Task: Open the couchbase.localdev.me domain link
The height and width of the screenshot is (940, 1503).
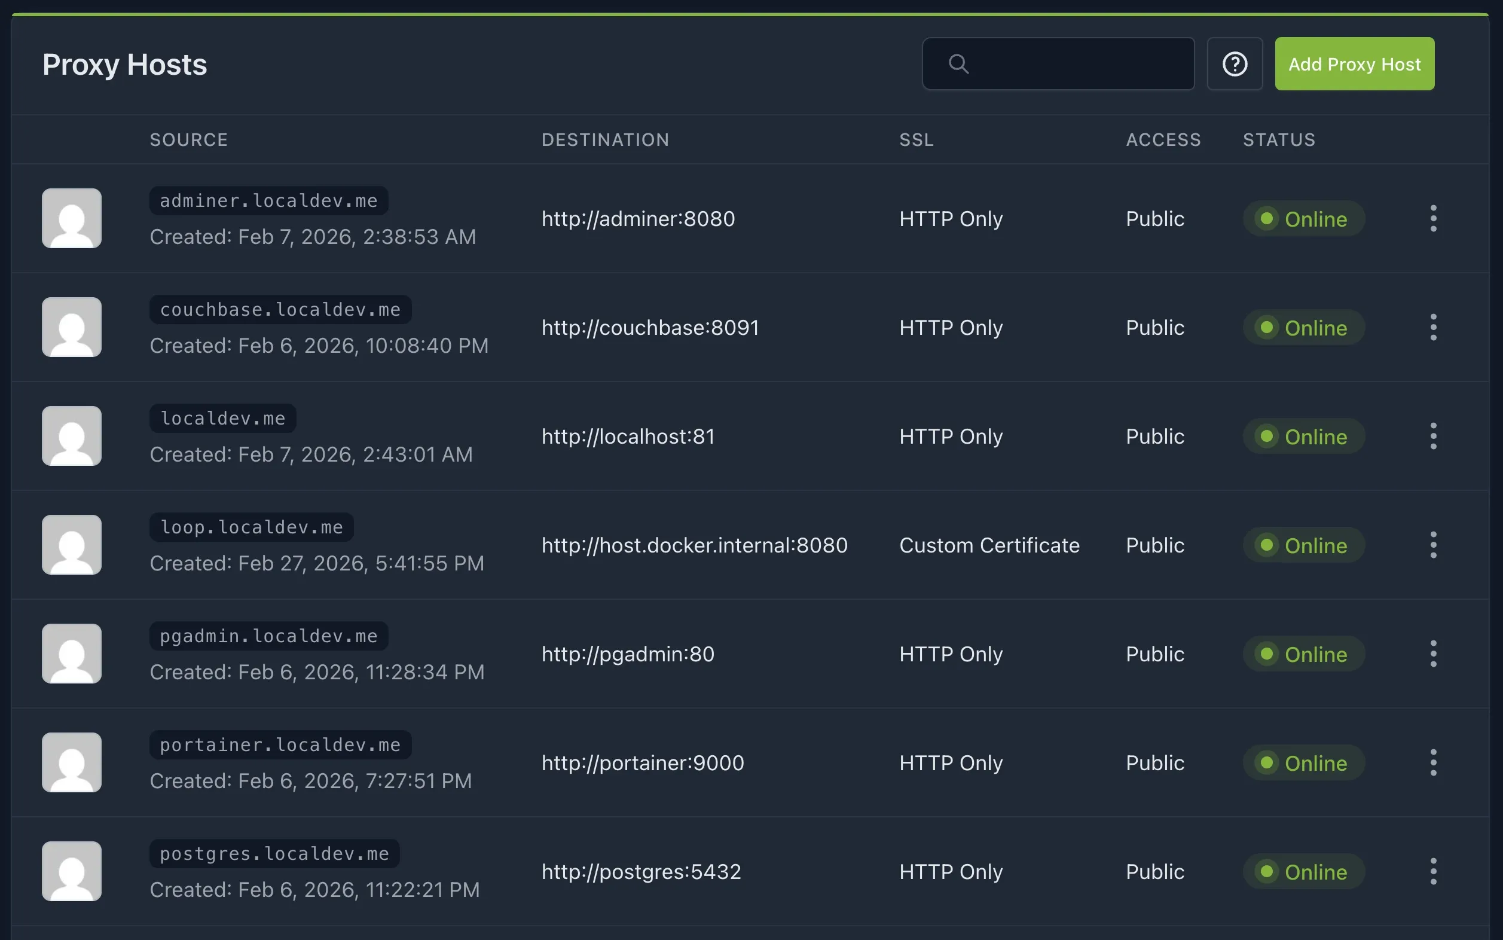Action: tap(280, 310)
